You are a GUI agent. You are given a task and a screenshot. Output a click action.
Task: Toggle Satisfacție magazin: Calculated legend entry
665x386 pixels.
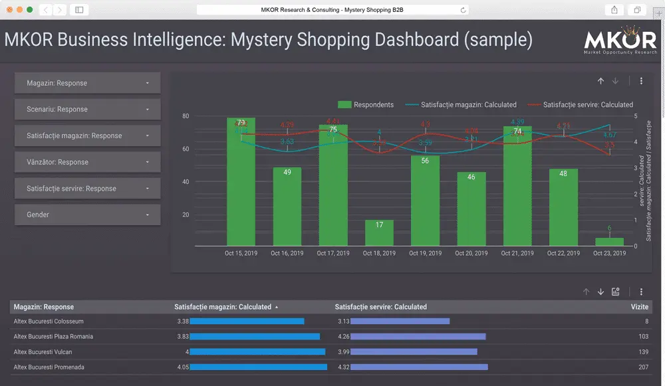pyautogui.click(x=461, y=105)
